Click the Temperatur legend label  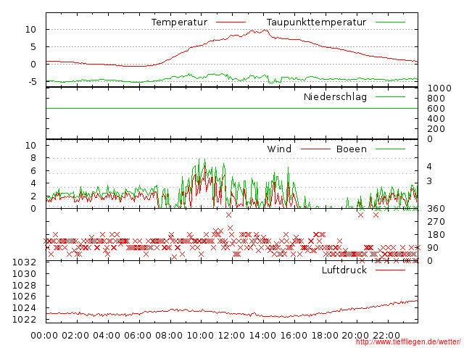click(x=179, y=22)
